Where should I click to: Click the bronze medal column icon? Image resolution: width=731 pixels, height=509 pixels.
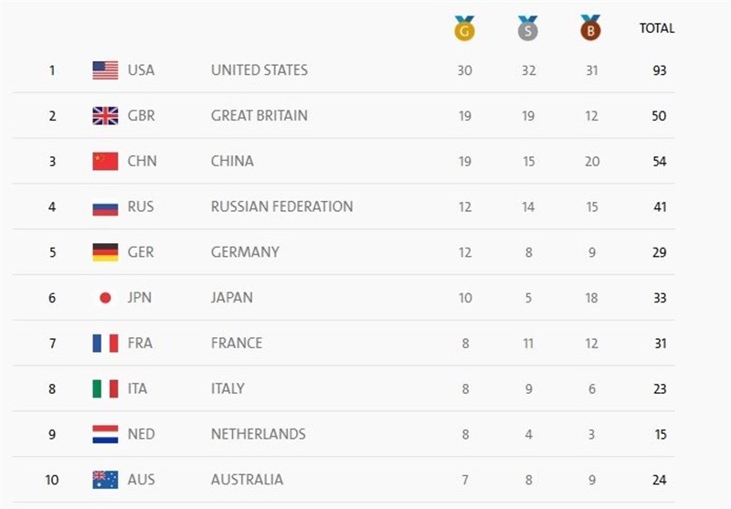tap(591, 28)
